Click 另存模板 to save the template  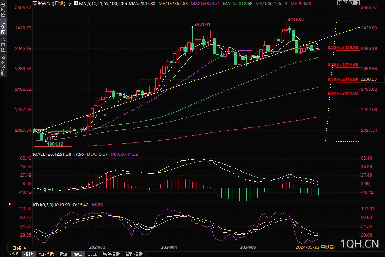pos(111,254)
